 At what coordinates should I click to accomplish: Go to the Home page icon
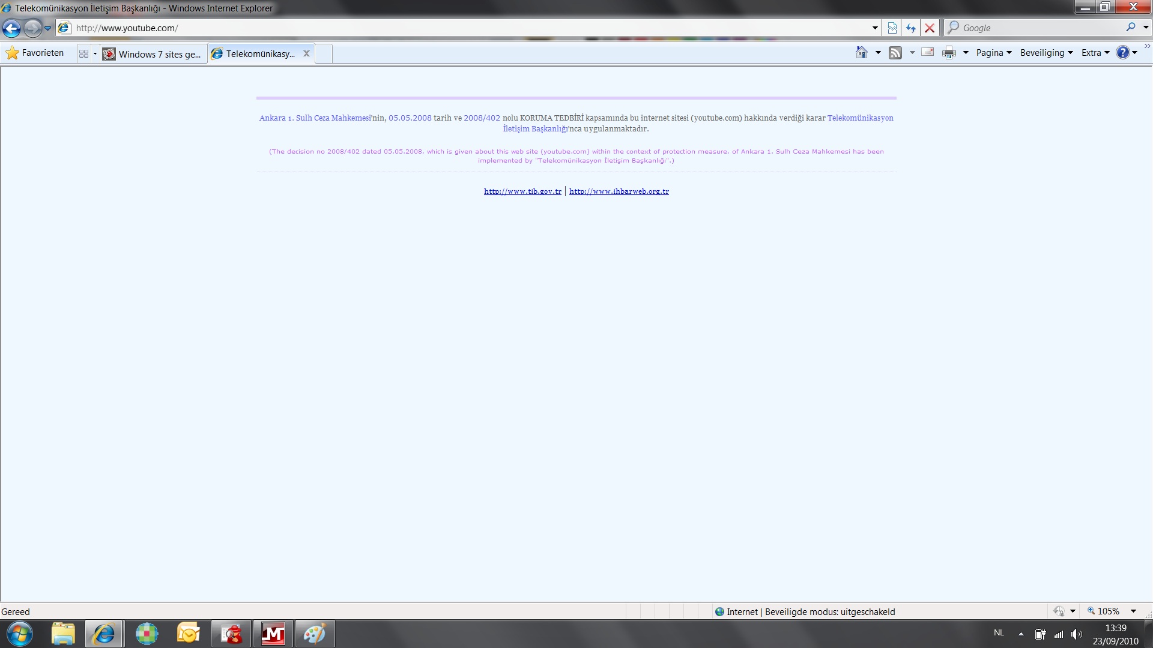(x=862, y=53)
